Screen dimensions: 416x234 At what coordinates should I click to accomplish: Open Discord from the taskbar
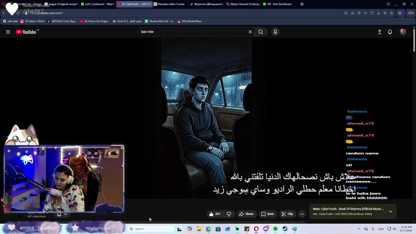point(266,229)
